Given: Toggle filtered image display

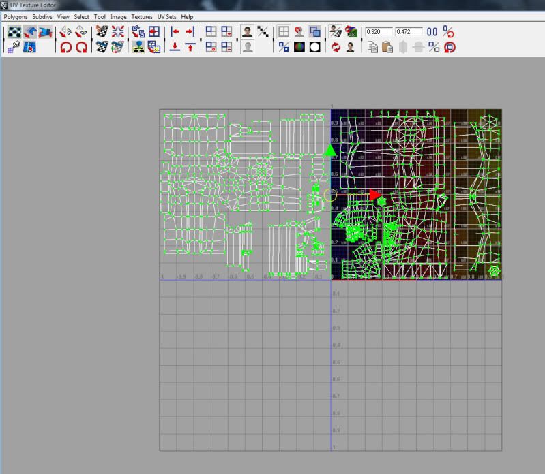Looking at the screenshot, I should coord(263,32).
